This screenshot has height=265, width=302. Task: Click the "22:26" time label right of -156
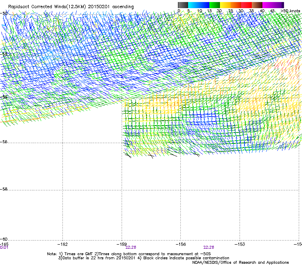tap(209, 247)
